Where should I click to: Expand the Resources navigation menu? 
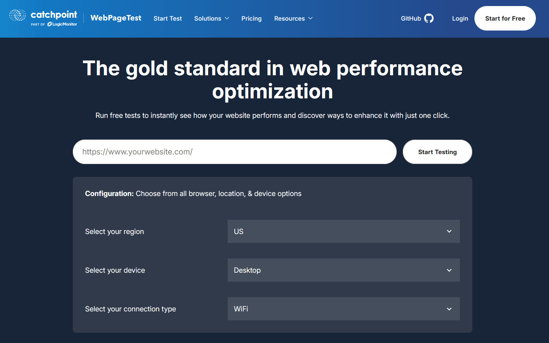(290, 18)
